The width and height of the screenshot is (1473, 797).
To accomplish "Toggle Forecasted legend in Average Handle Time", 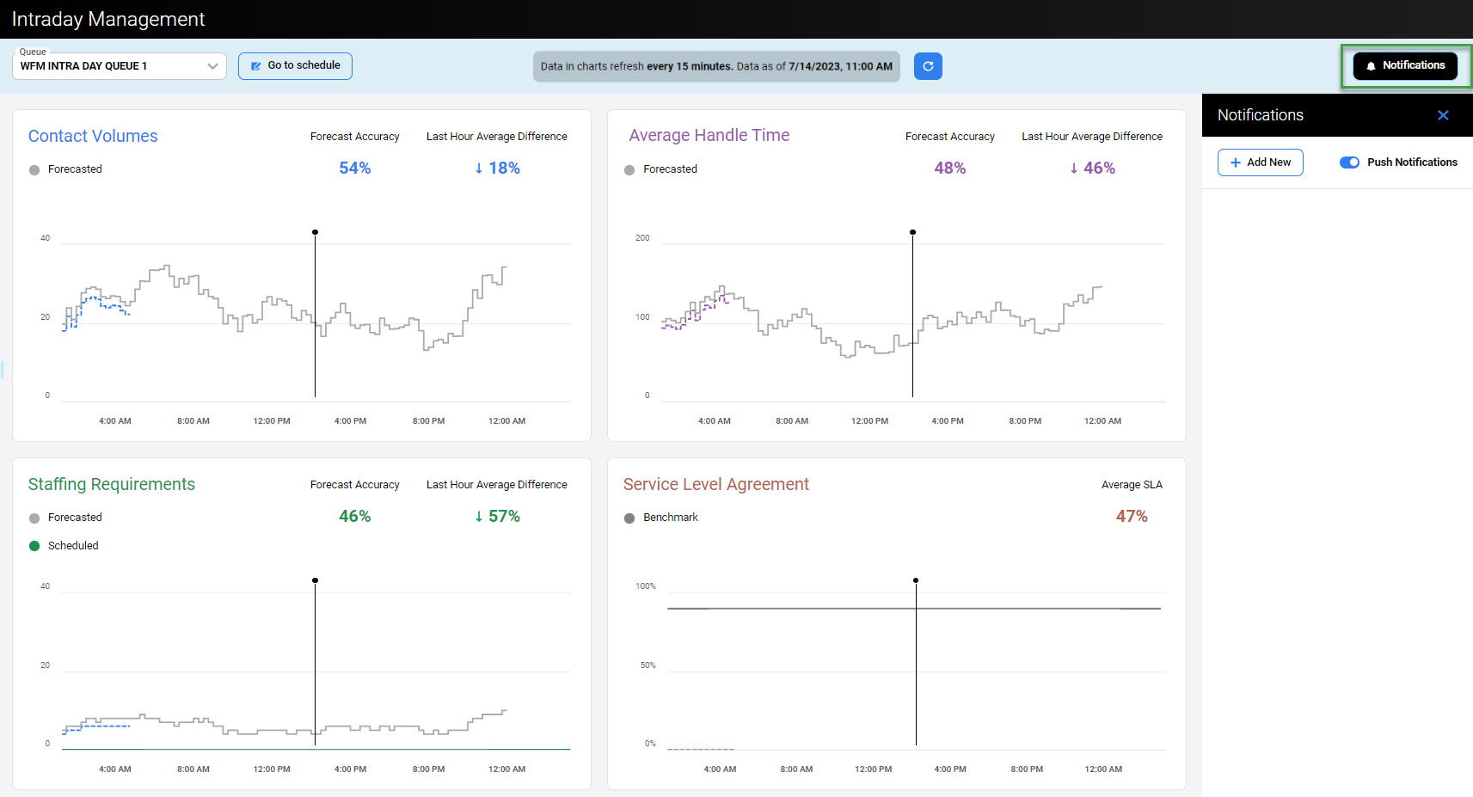I will point(660,169).
